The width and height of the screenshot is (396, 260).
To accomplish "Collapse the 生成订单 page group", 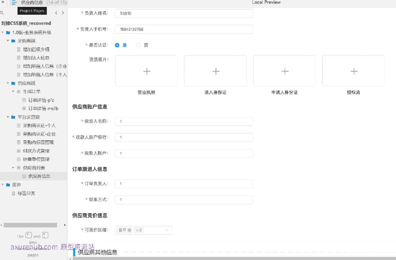I will click(x=13, y=91).
